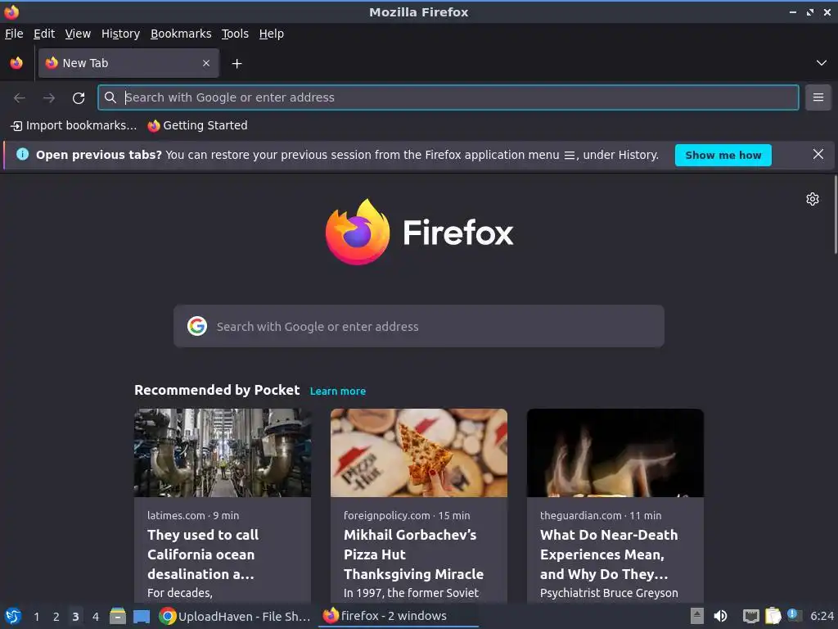Viewport: 838px width, 629px height.
Task: Click the Firefox View pinned icon
Action: tap(16, 63)
